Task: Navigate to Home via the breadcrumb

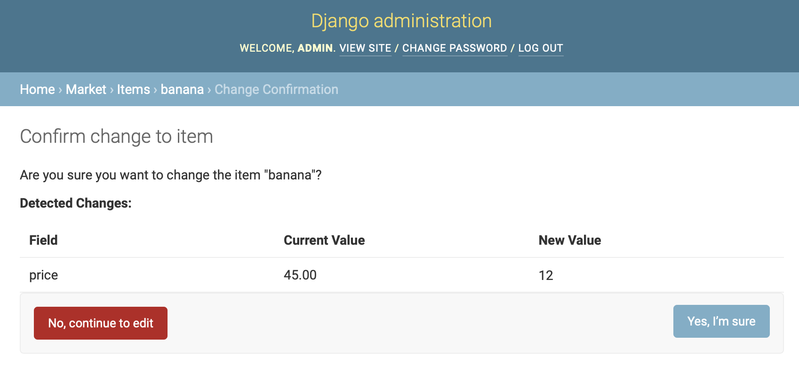Action: 37,89
